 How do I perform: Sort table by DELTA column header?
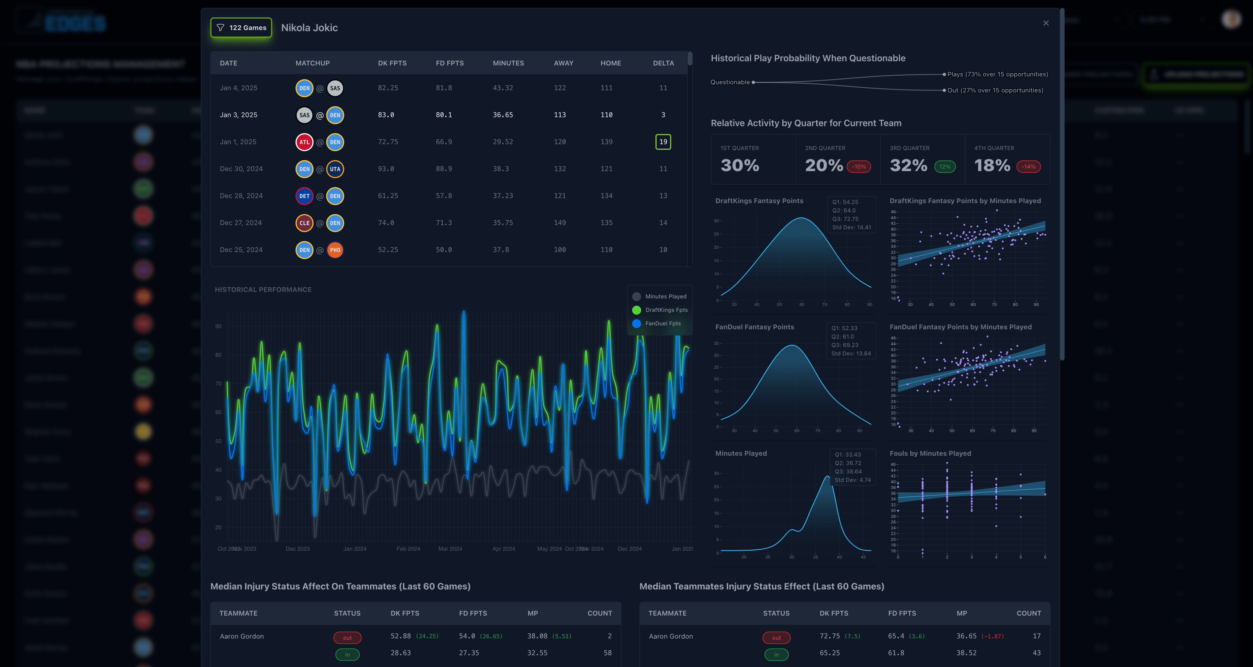663,63
